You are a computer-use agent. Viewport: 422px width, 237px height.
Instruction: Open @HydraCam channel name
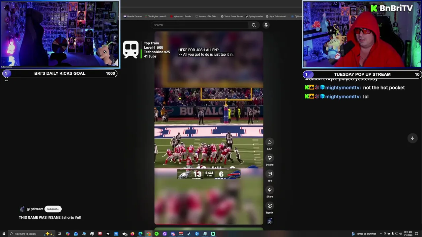pos(35,209)
